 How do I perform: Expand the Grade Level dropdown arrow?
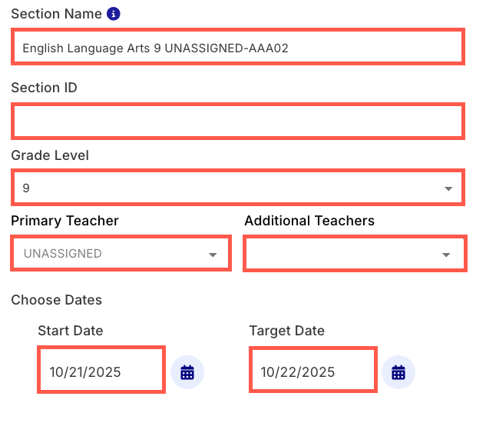(448, 188)
